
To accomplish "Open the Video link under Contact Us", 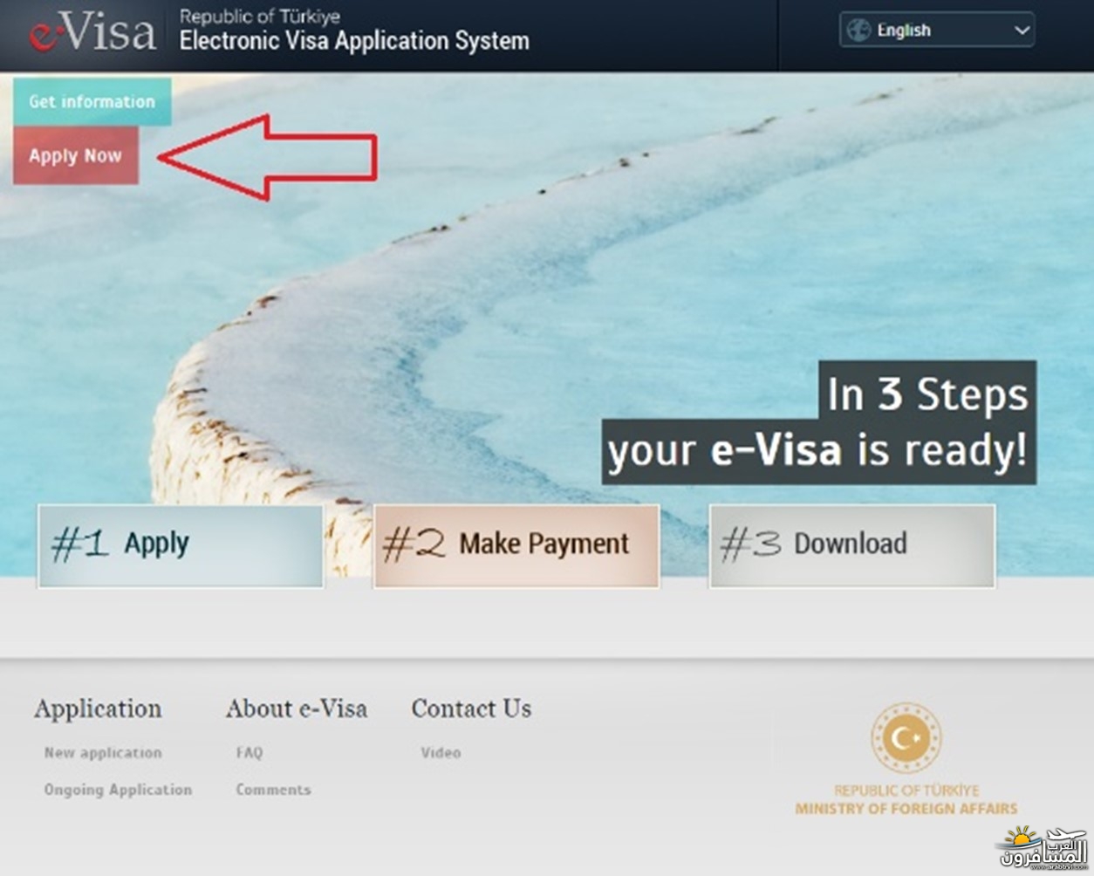I will point(441,752).
